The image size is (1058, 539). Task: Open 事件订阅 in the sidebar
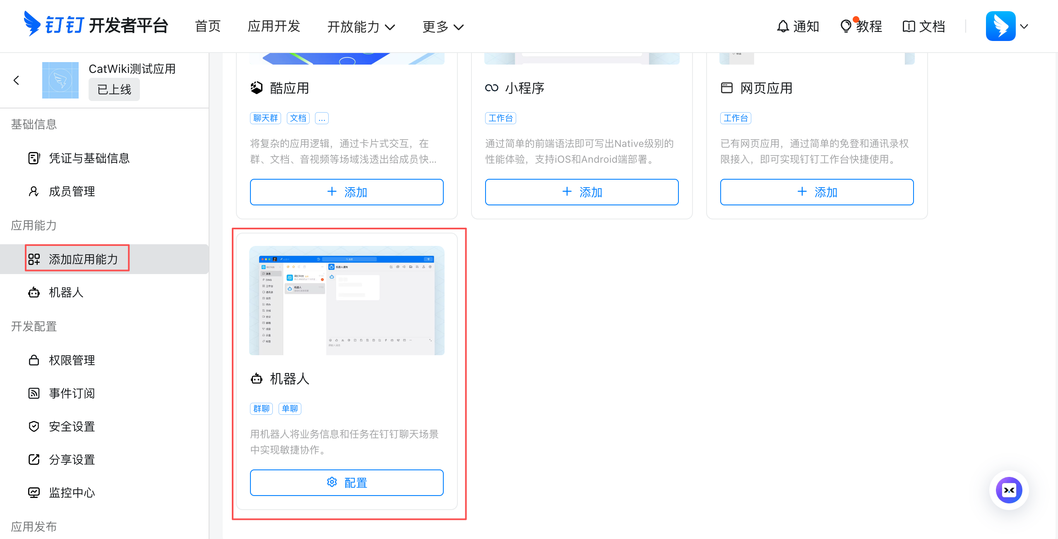pyautogui.click(x=72, y=393)
